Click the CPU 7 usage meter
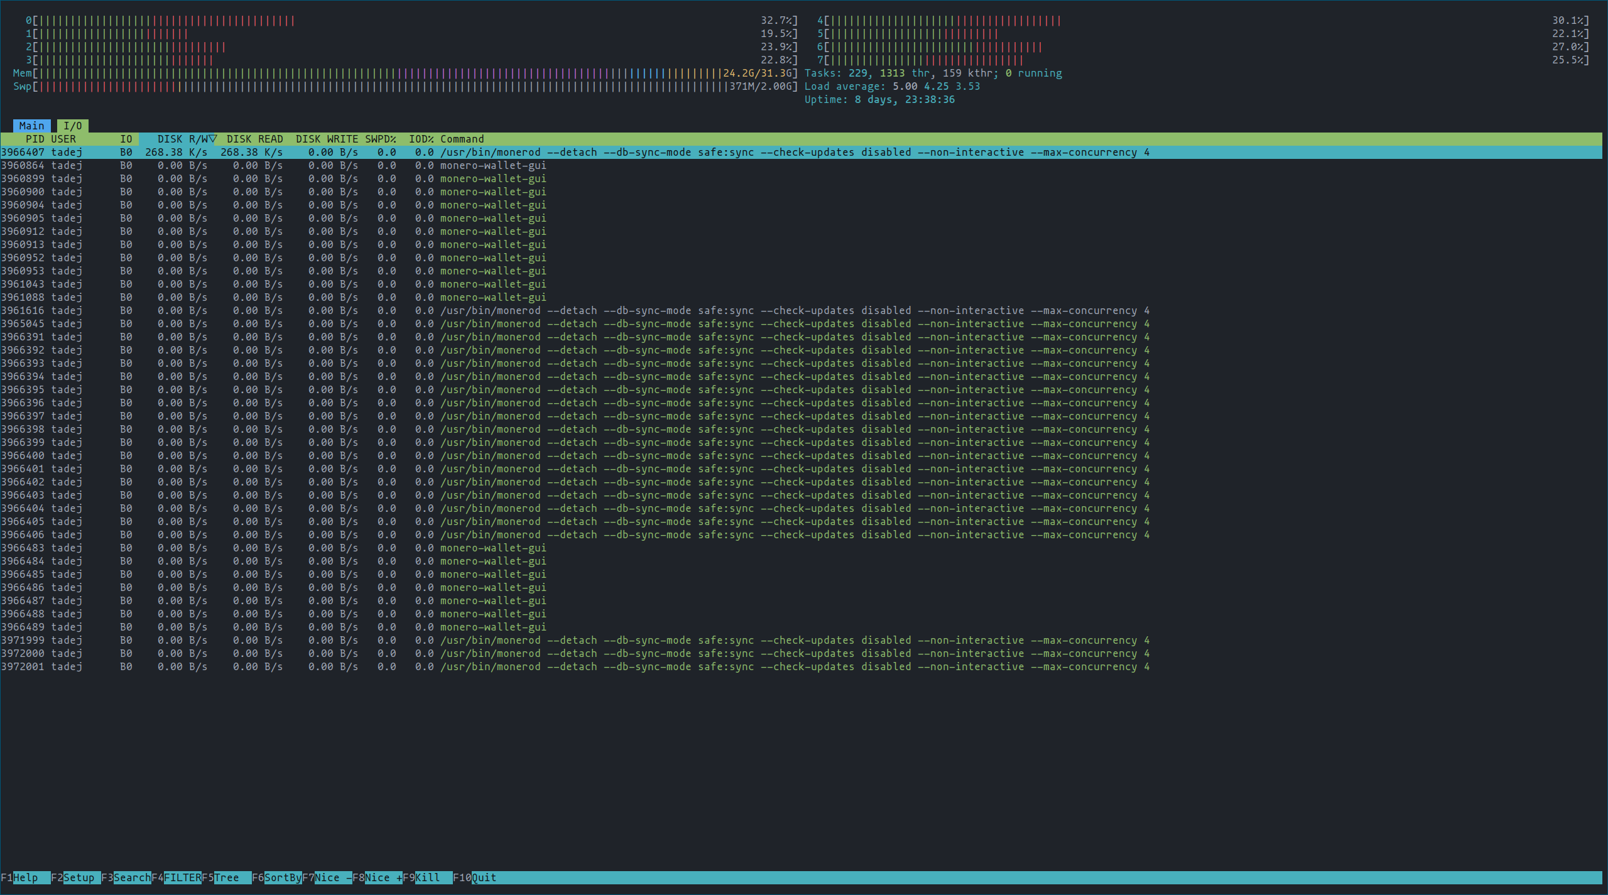This screenshot has width=1608, height=895. click(x=1203, y=60)
